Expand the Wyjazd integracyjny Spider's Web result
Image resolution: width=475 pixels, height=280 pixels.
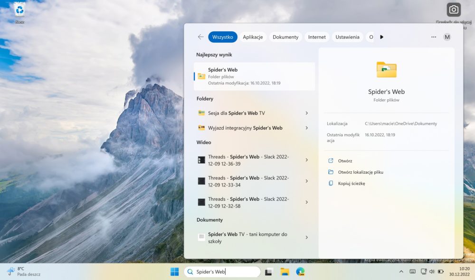click(306, 128)
